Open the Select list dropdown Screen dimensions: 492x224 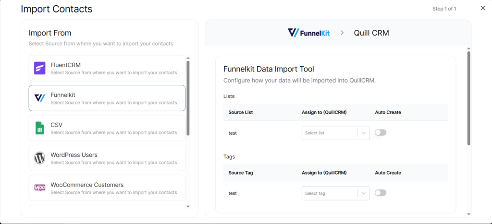(330, 133)
